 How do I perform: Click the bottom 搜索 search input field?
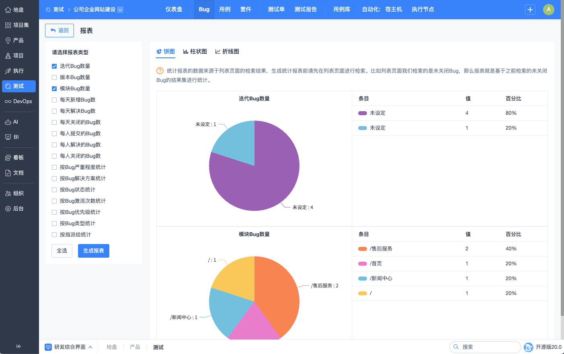point(485,347)
